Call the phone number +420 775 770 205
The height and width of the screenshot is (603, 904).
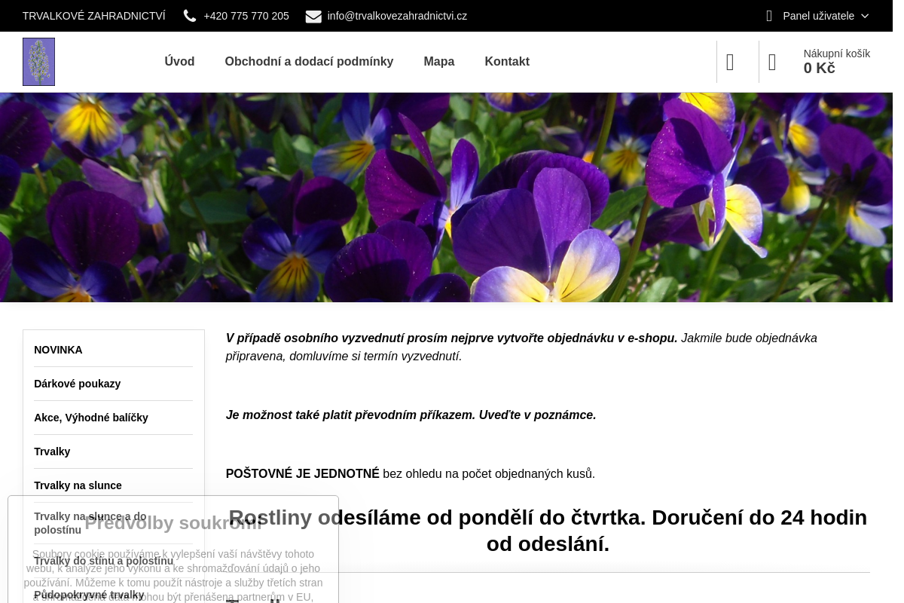click(x=246, y=16)
